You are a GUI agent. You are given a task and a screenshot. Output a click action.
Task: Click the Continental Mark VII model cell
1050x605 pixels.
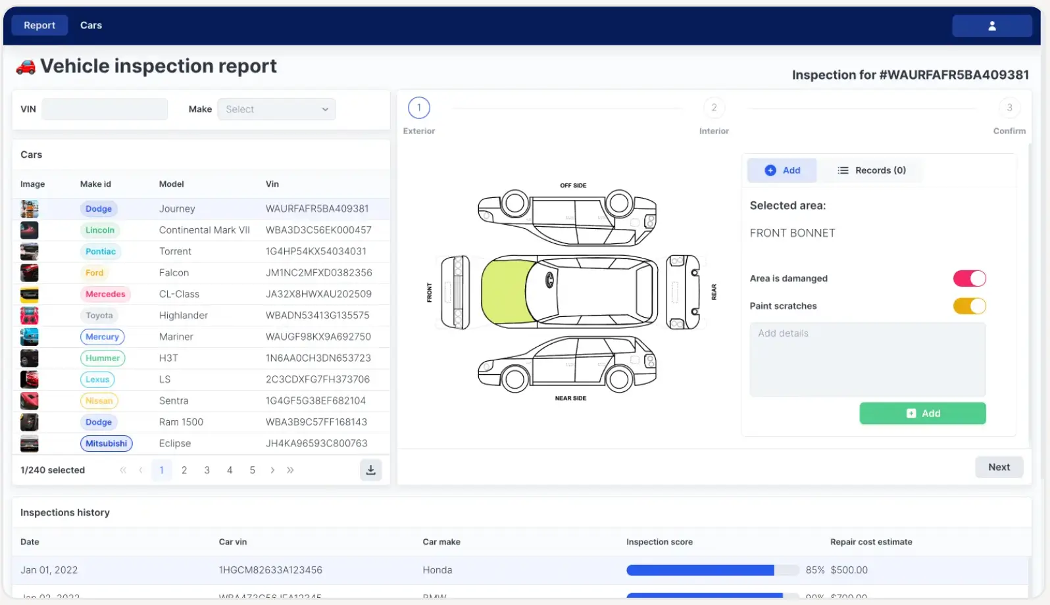tap(205, 230)
